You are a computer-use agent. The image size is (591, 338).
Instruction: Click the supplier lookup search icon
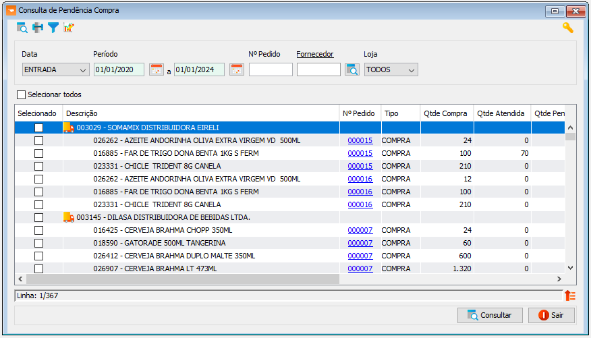pyautogui.click(x=352, y=69)
